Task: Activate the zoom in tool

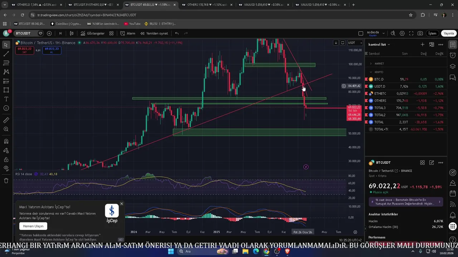Action: point(6,129)
